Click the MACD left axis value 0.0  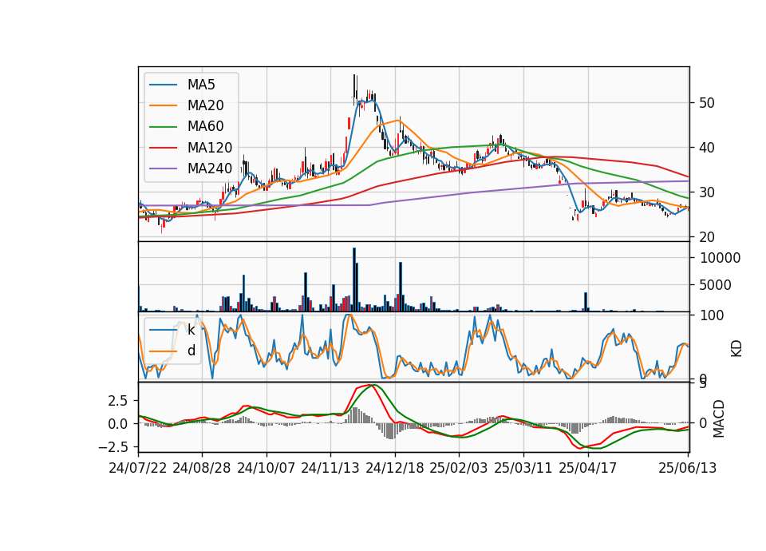(118, 424)
